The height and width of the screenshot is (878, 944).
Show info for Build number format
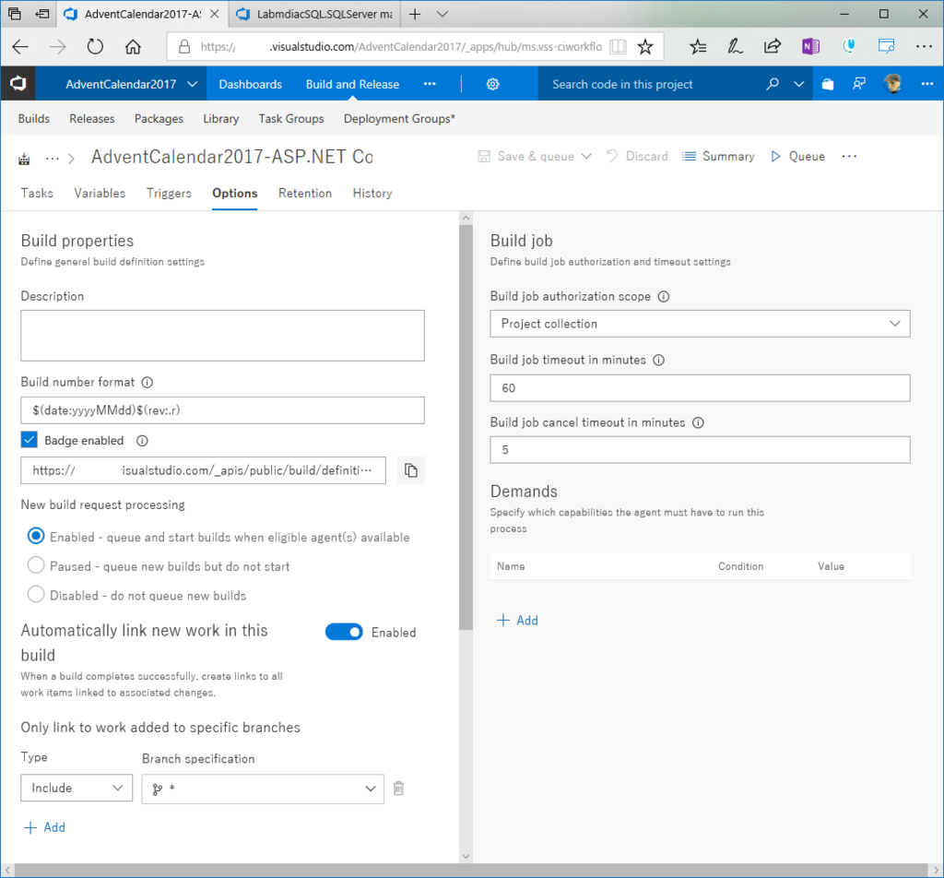tap(147, 383)
